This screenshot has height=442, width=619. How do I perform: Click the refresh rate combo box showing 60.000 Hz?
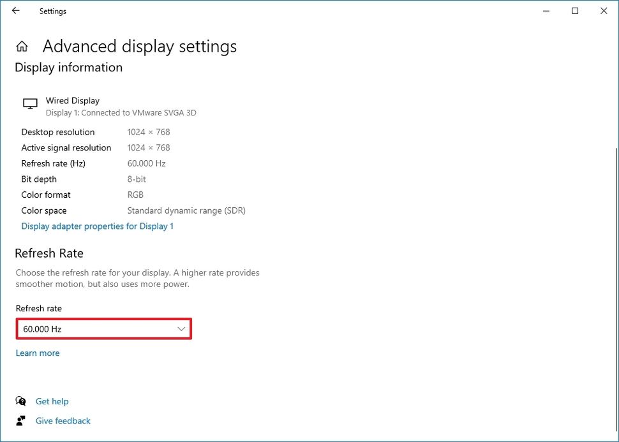point(103,328)
